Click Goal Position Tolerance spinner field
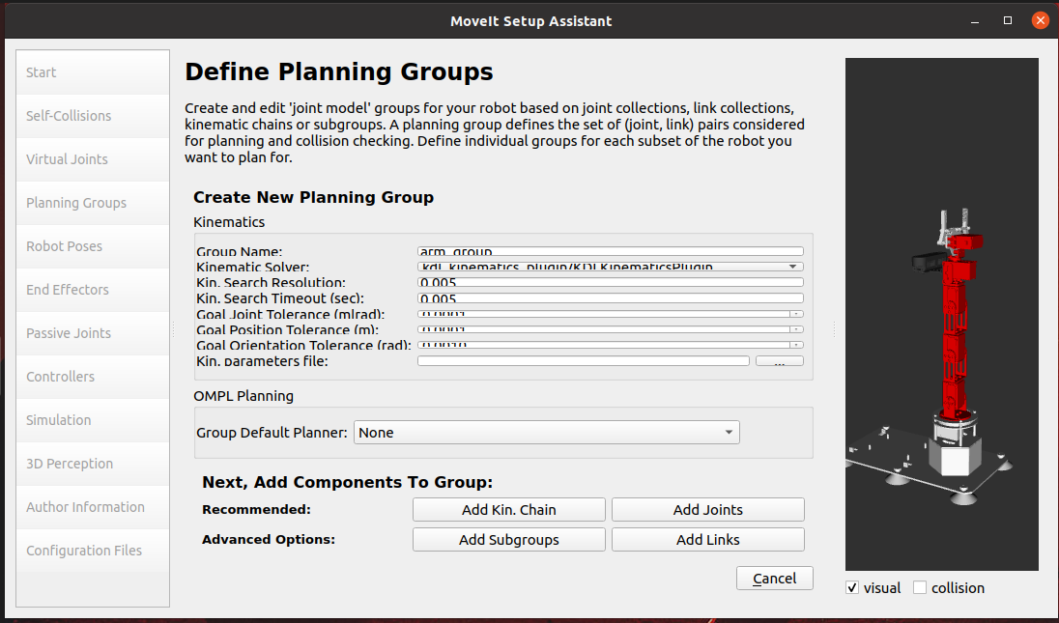Viewport: 1059px width, 623px height. [611, 329]
